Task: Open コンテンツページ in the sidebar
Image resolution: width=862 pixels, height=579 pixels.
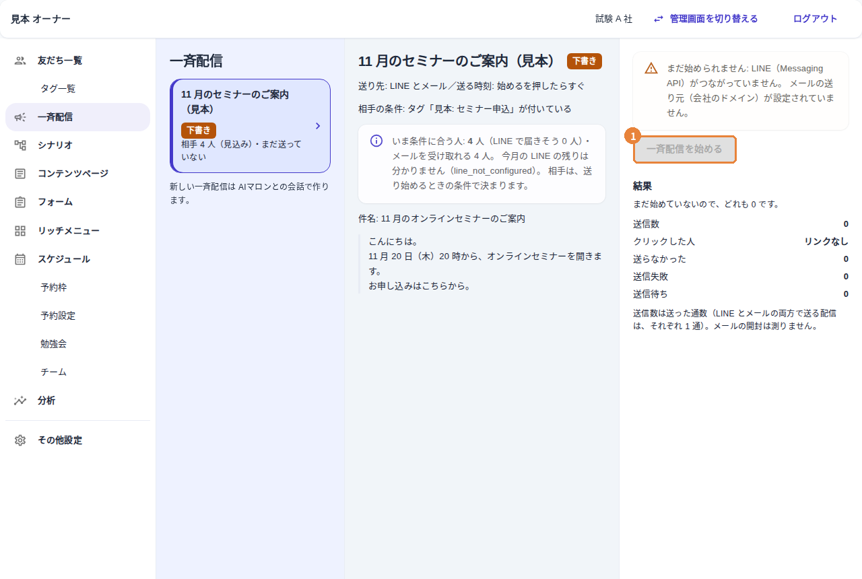Action: pos(77,174)
